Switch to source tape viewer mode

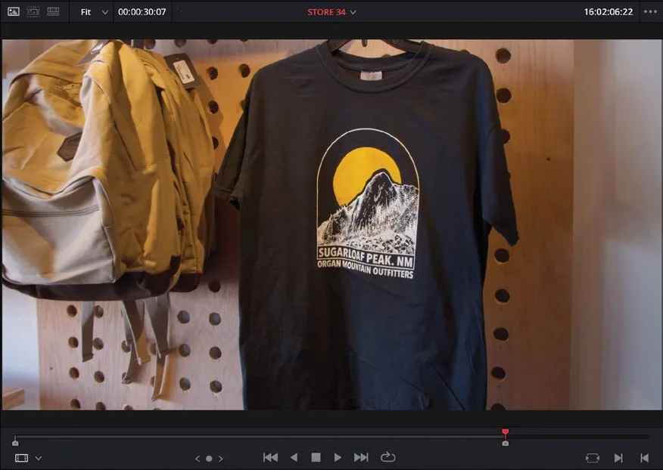(33, 12)
